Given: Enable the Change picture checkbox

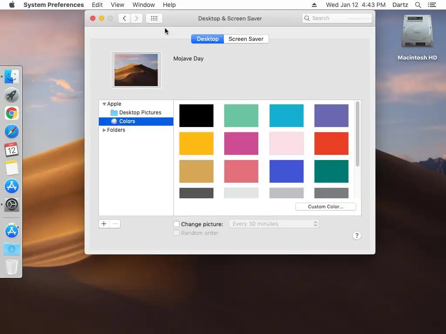Looking at the screenshot, I should [x=176, y=224].
